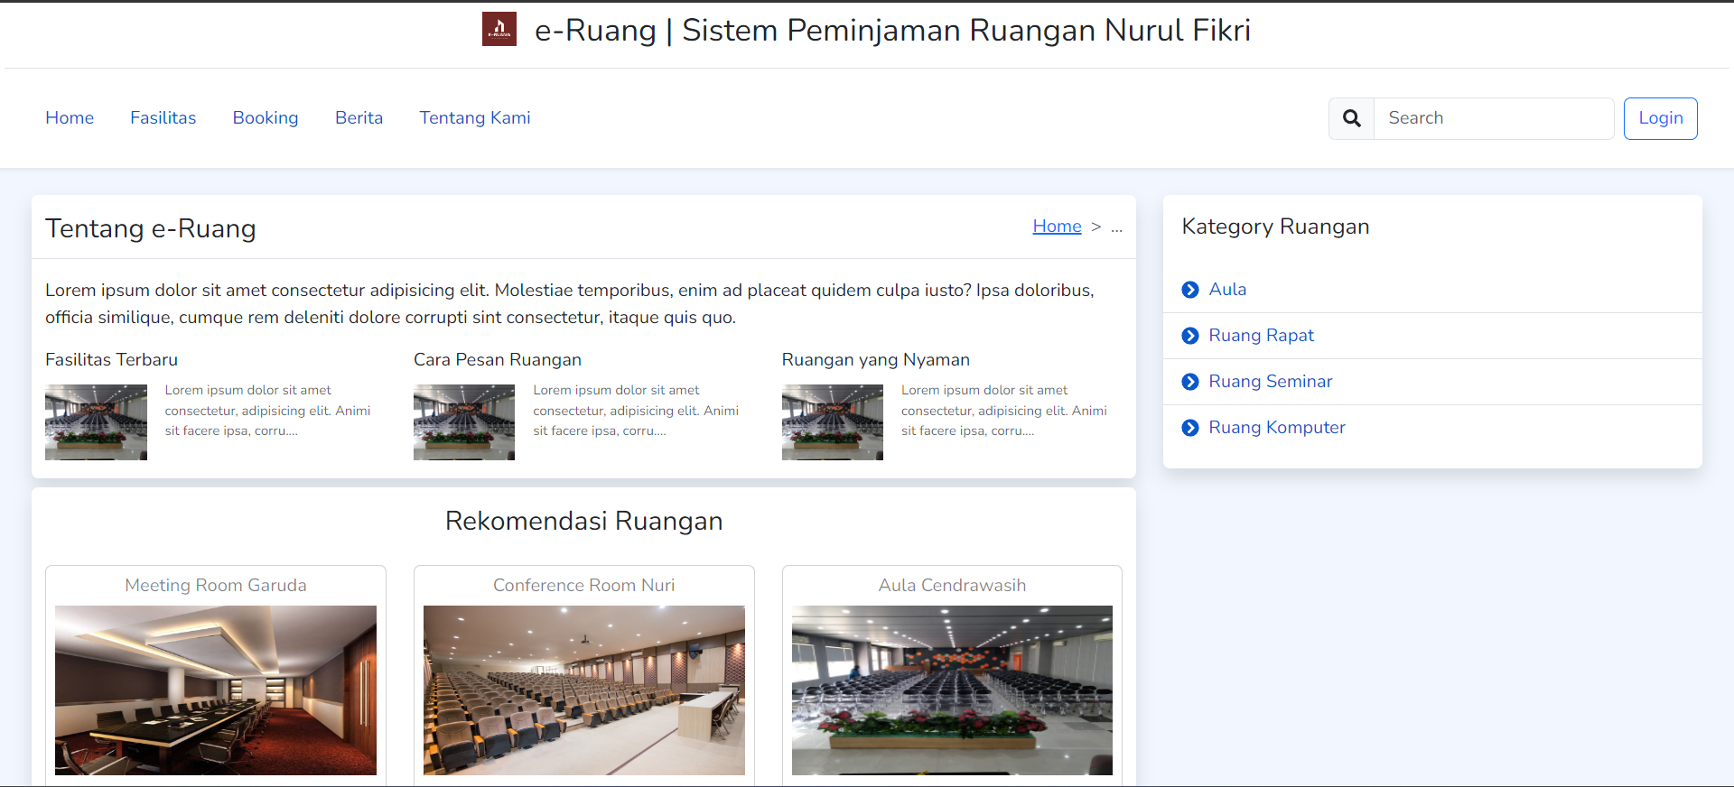Follow the Home breadcrumb link

1057,227
